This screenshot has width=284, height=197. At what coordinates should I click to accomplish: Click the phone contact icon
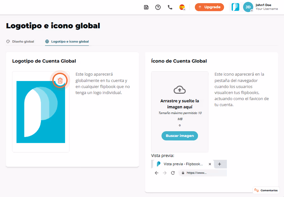170,7
